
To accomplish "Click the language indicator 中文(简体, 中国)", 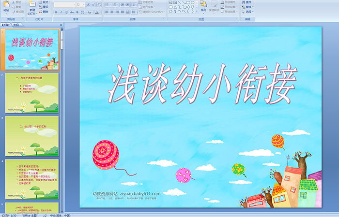I will (x=60, y=215).
